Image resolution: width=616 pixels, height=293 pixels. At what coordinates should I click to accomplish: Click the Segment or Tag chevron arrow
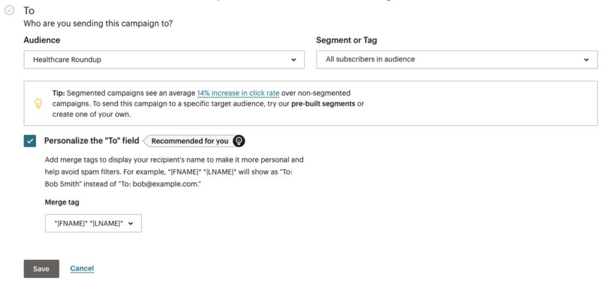tap(586, 60)
